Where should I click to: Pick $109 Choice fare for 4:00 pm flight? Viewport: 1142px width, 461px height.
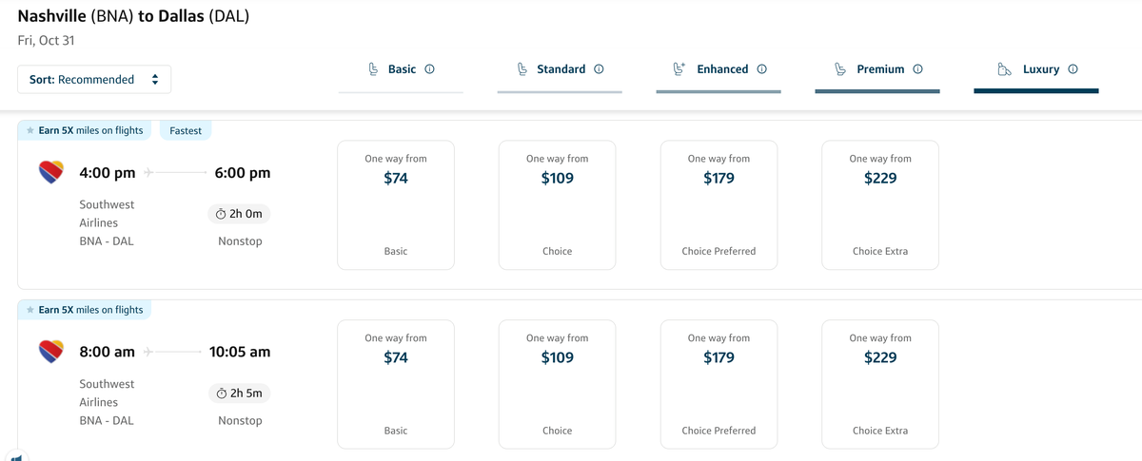[x=558, y=205]
